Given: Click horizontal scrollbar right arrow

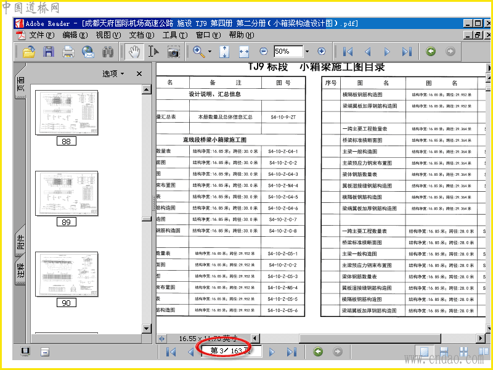Looking at the screenshot, I should pos(481,339).
